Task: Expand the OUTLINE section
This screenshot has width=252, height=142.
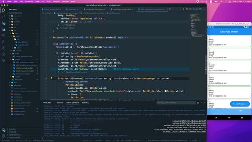Action: click(x=12, y=129)
